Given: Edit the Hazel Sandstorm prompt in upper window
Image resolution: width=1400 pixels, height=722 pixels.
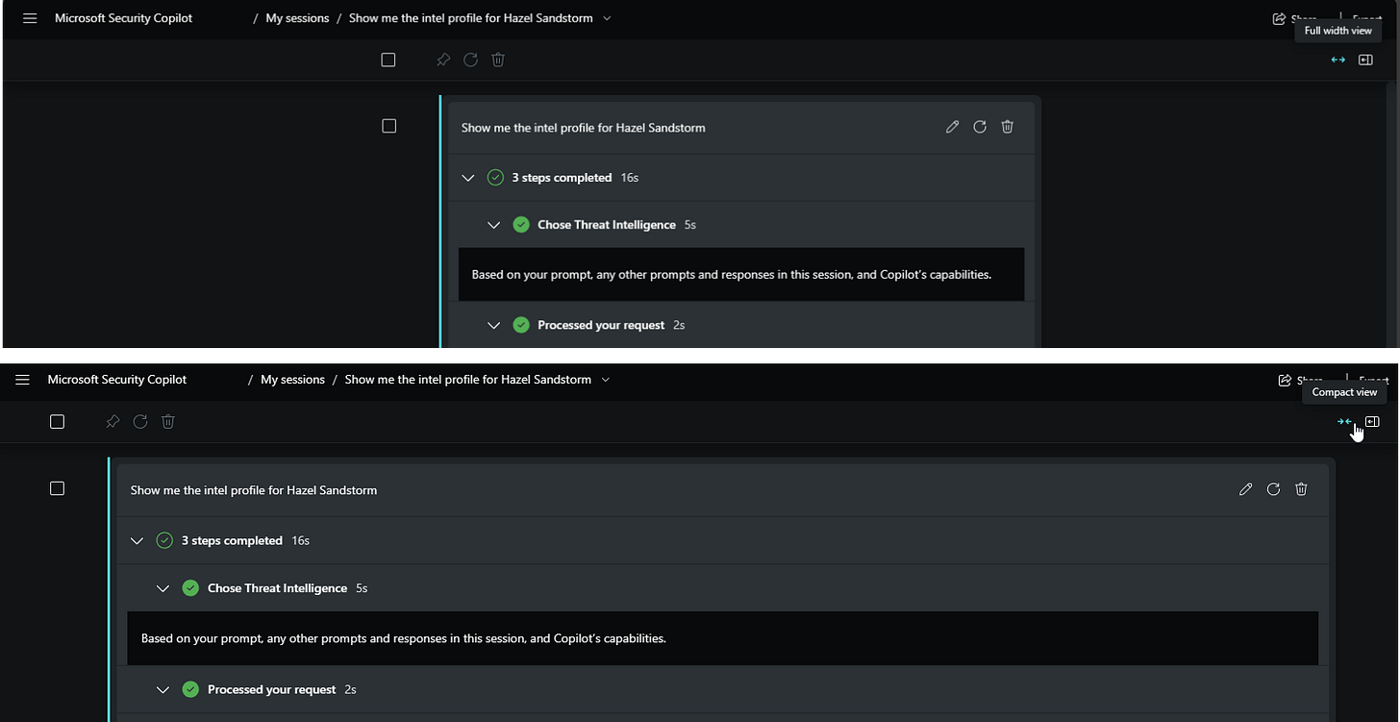Looking at the screenshot, I should pyautogui.click(x=952, y=127).
